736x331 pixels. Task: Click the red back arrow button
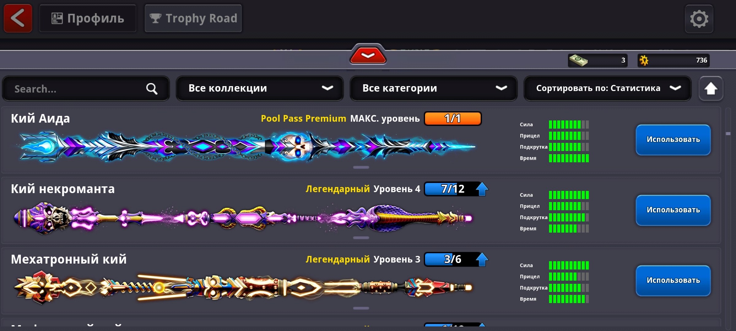18,18
